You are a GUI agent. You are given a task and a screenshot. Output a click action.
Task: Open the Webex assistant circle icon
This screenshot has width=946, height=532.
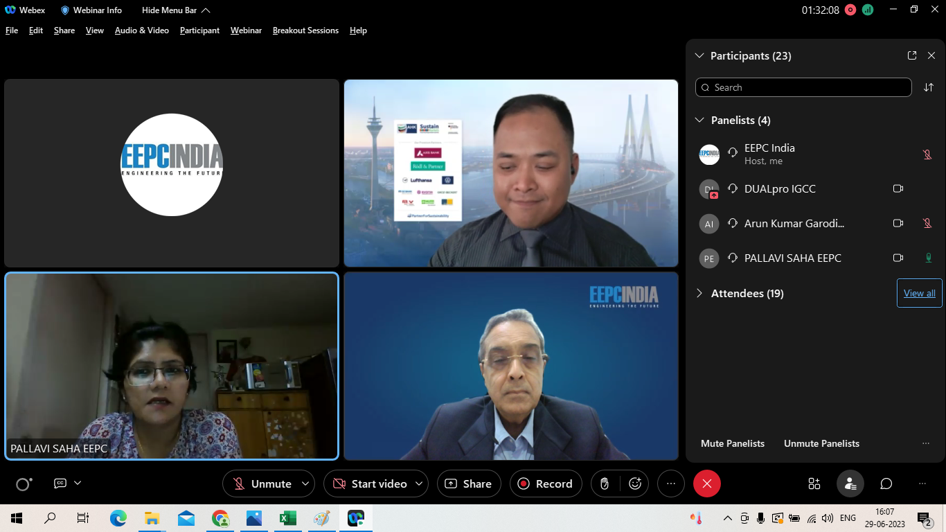point(24,484)
